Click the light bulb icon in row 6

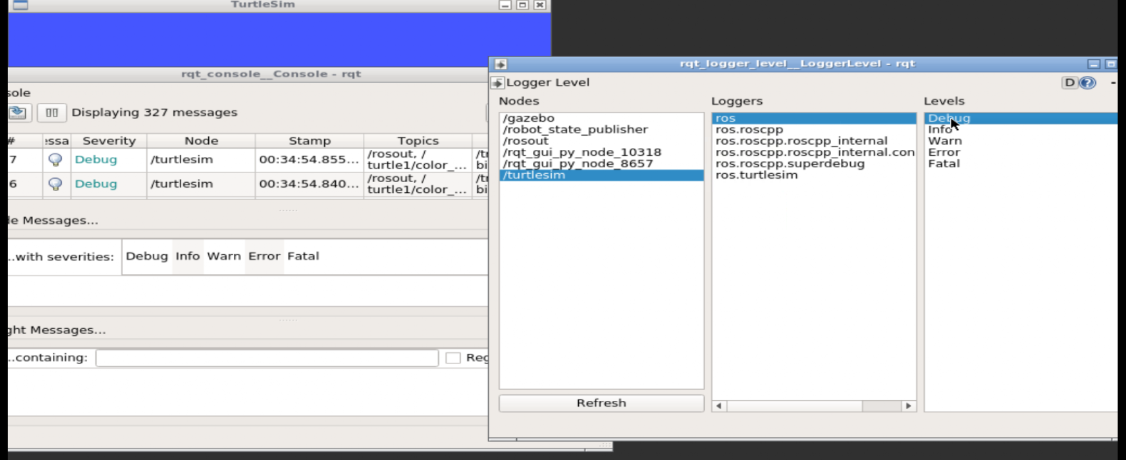(55, 184)
